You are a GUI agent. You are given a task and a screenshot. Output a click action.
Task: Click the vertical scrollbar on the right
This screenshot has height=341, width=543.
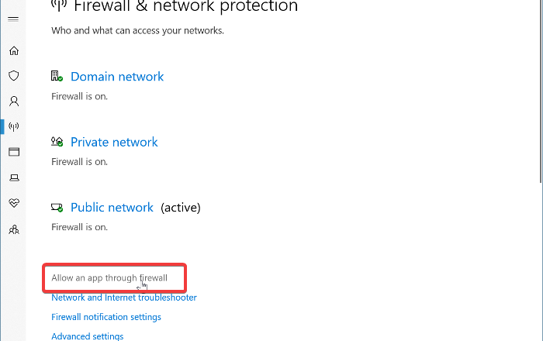coord(541,93)
